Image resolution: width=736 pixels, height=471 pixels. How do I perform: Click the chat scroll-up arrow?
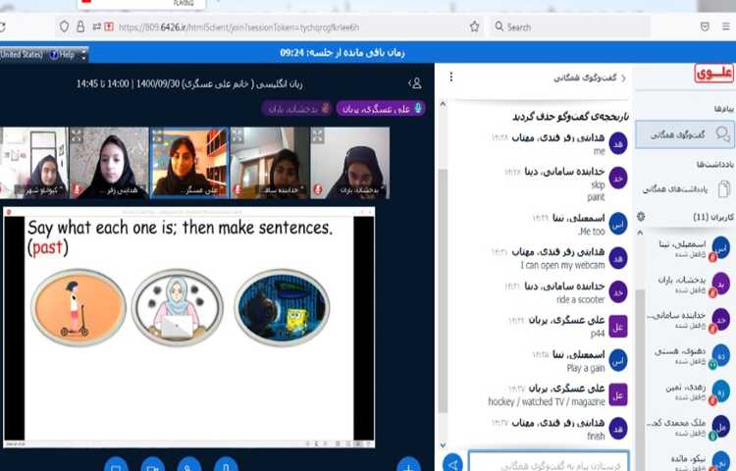point(443,104)
